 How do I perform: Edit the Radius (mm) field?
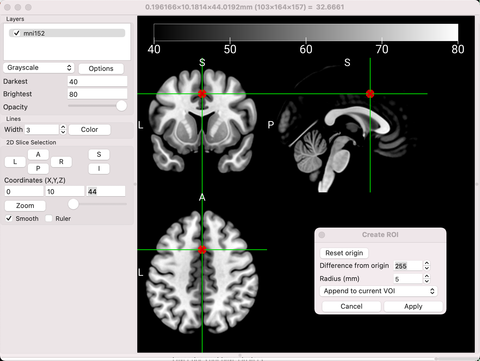coord(408,279)
